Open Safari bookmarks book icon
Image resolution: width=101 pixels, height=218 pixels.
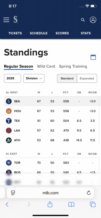(71, 204)
